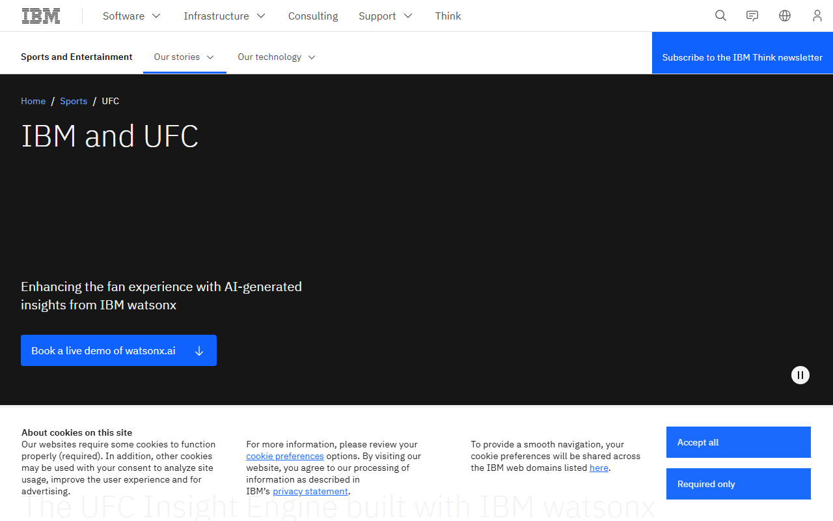833x521 pixels.
Task: Expand the Support menu
Action: (x=385, y=16)
